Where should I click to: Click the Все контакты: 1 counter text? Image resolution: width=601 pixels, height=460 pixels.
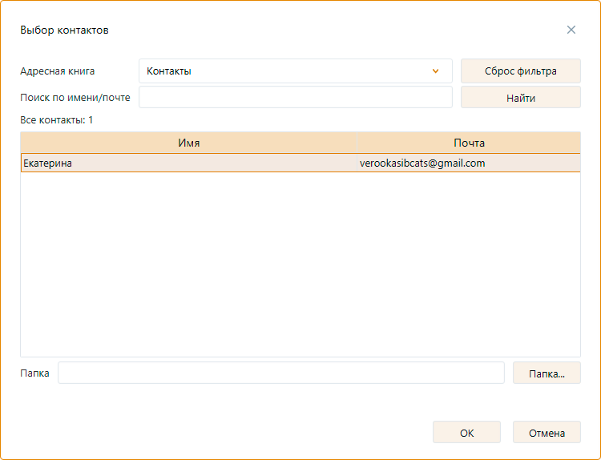[57, 120]
